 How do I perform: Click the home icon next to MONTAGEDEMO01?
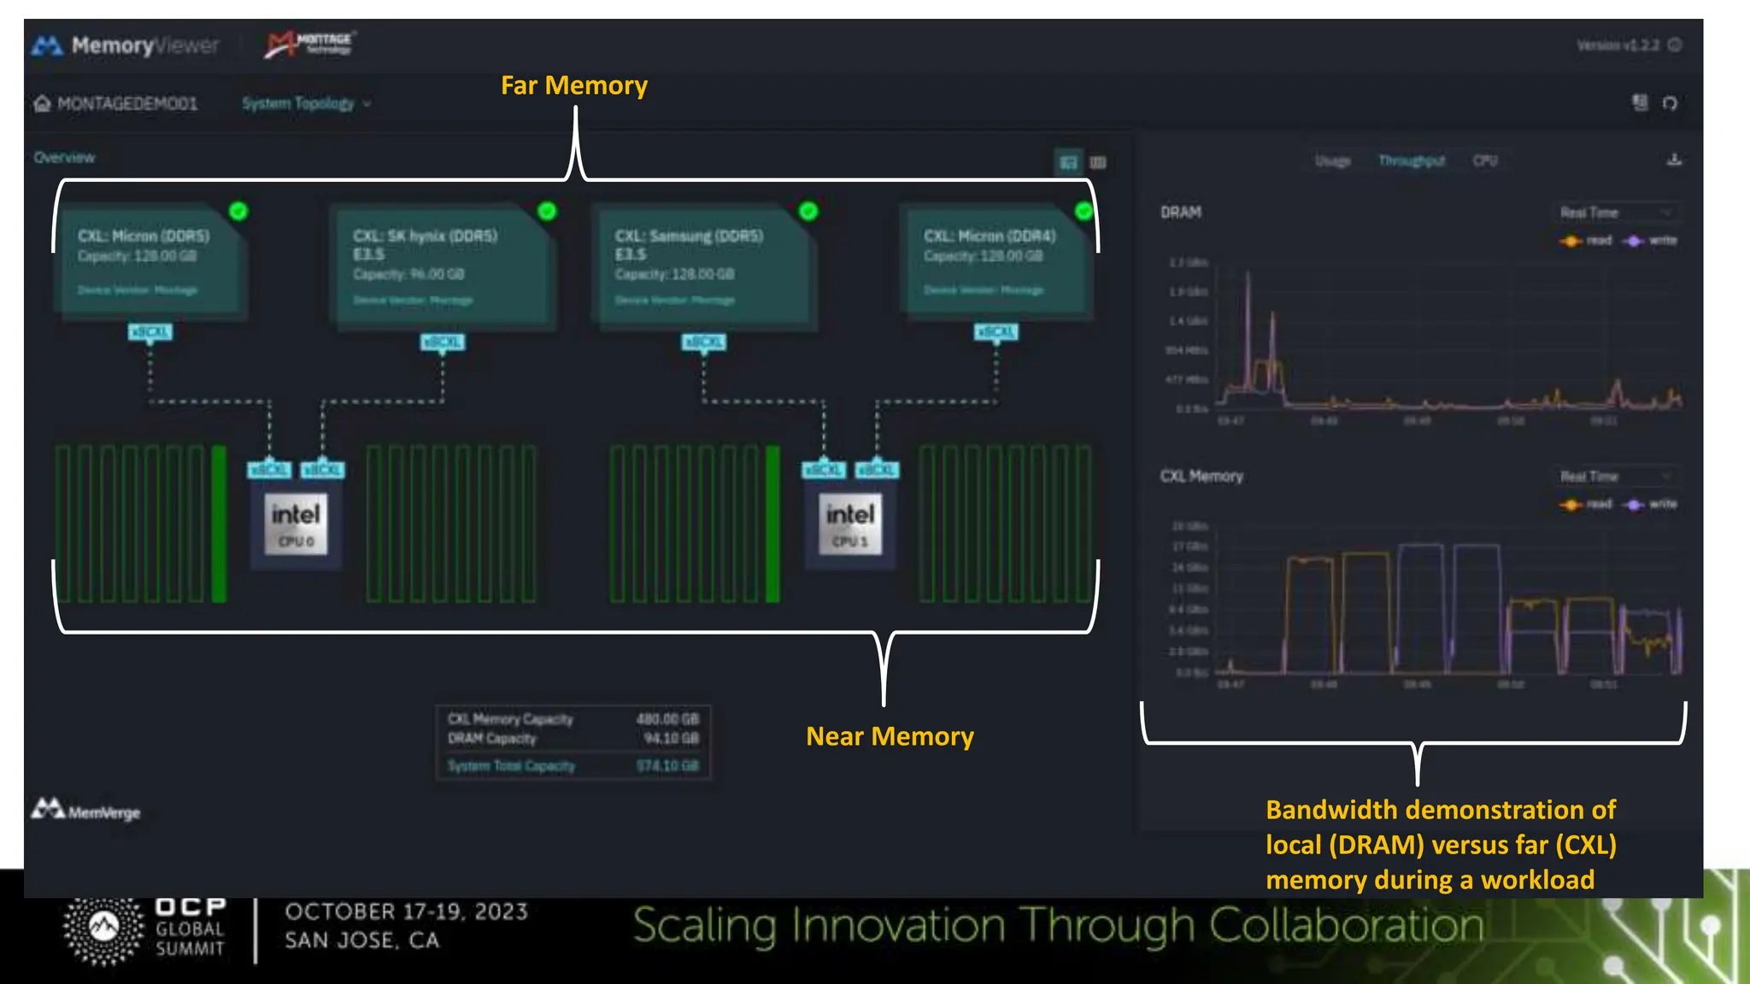42,103
